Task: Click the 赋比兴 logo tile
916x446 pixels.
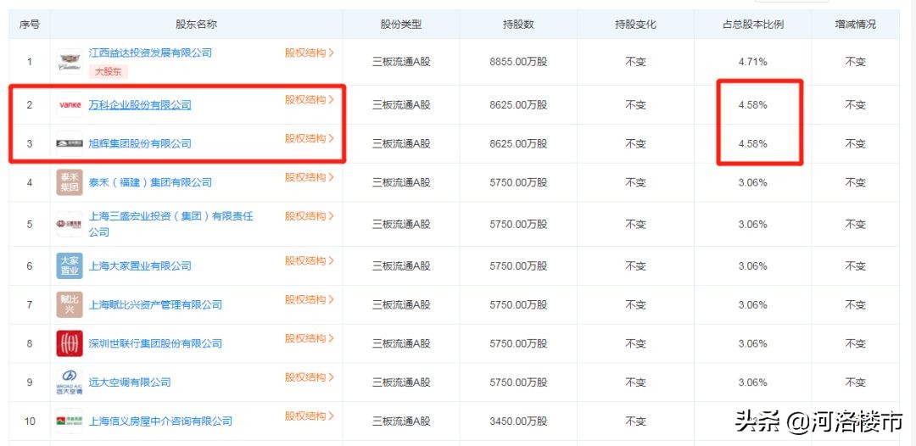Action: point(70,304)
